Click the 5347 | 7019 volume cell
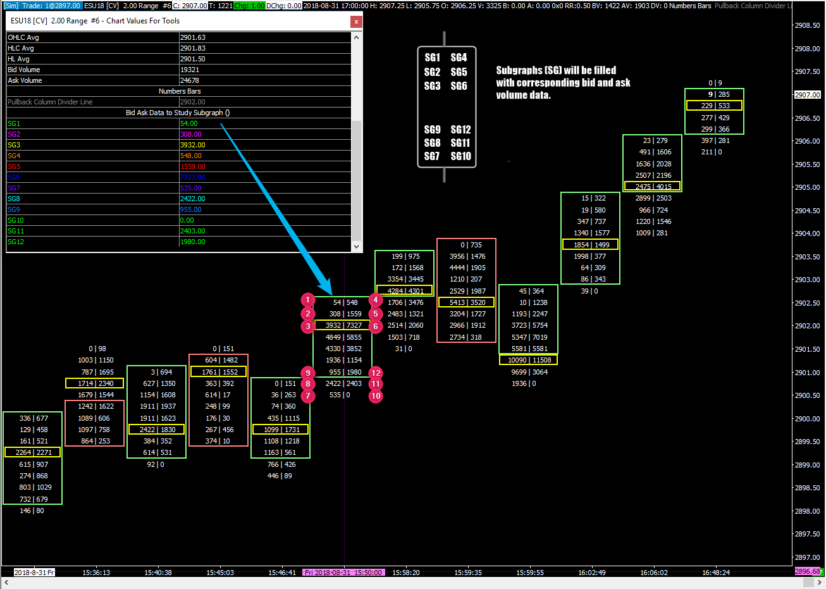826x589 pixels. pos(529,337)
